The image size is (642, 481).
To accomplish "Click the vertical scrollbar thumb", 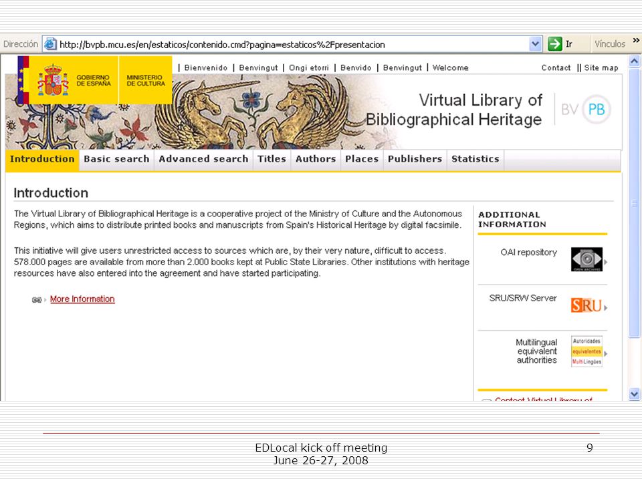I will (634, 203).
